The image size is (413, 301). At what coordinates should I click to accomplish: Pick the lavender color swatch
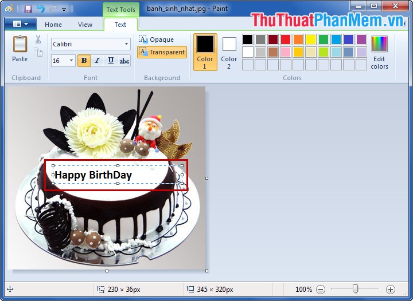(x=361, y=52)
